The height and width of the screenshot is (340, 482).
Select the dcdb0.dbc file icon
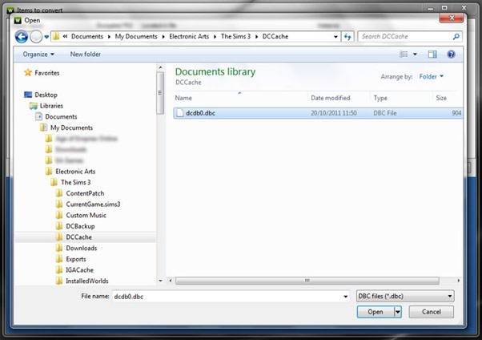[x=180, y=113]
